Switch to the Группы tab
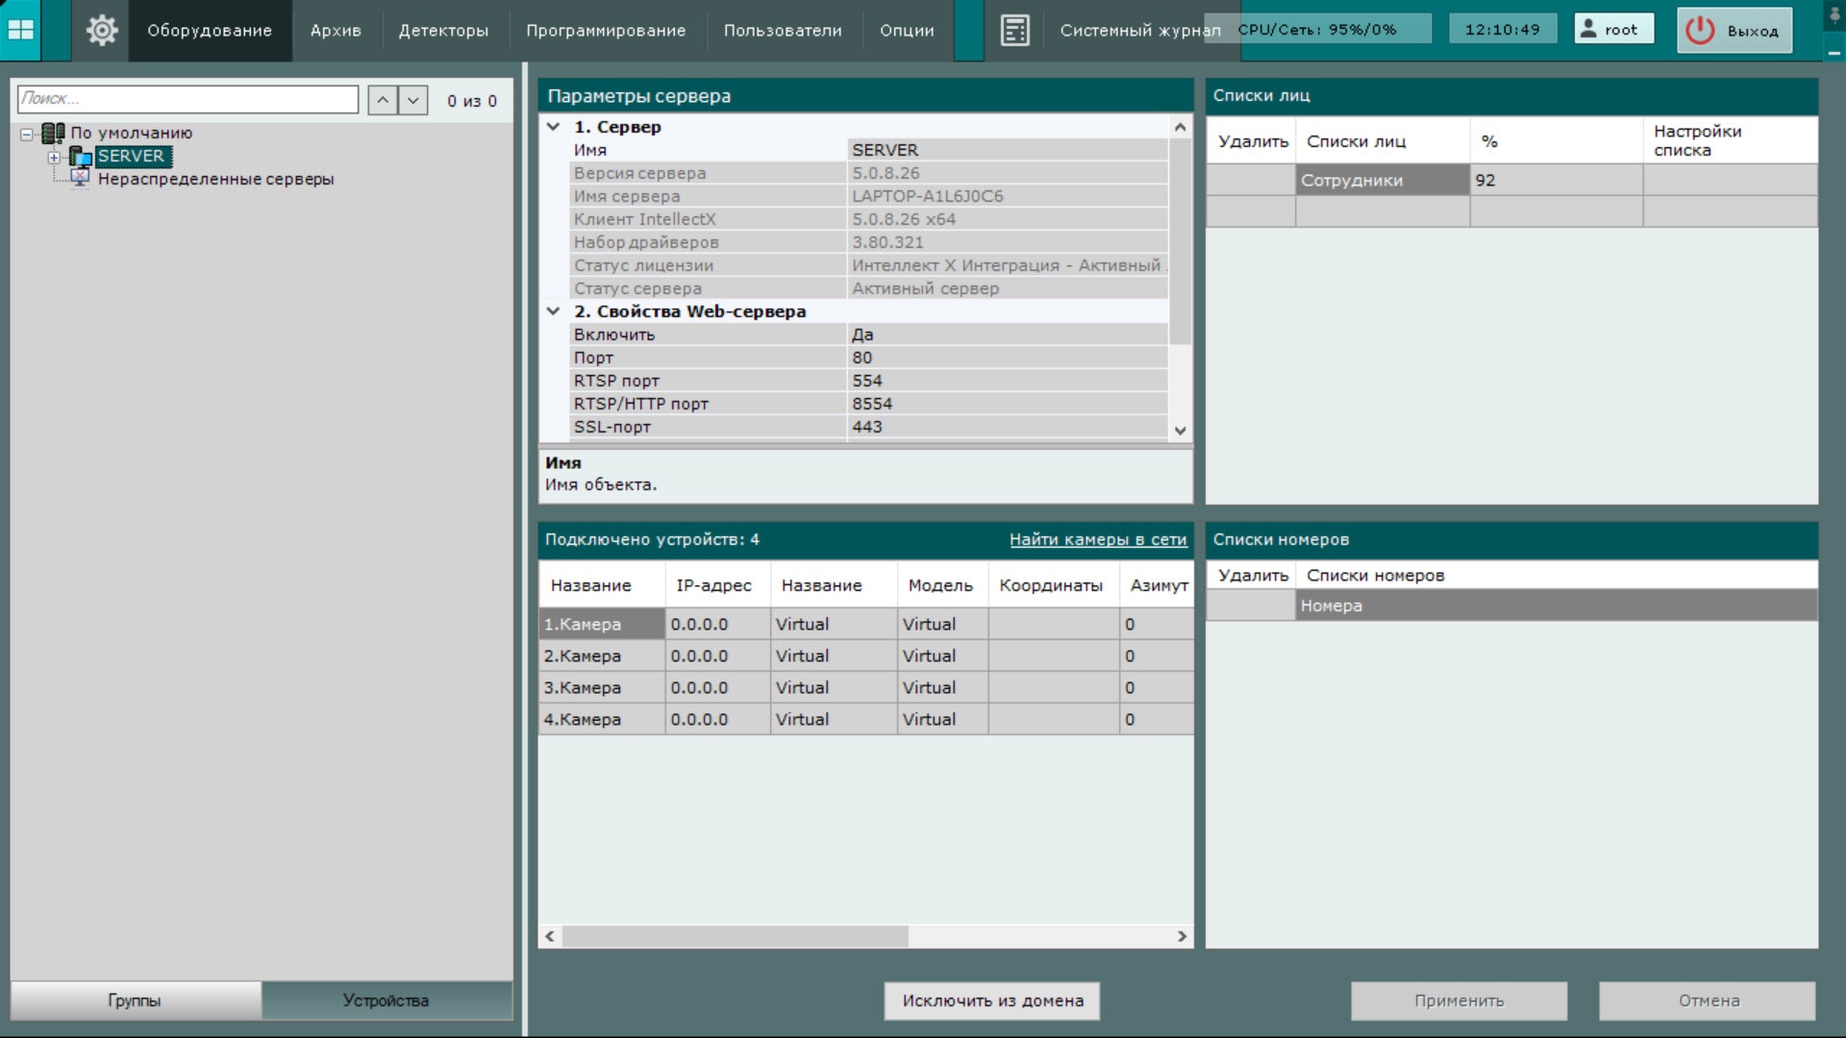The width and height of the screenshot is (1846, 1038). point(135,1001)
